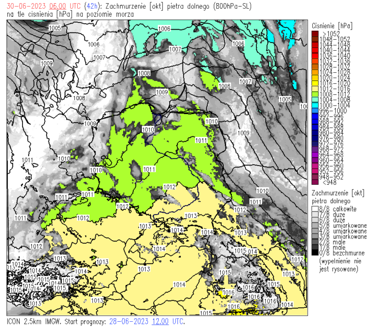Click 'na tle cisnienia [hPa]' subtitle text

click(x=39, y=14)
